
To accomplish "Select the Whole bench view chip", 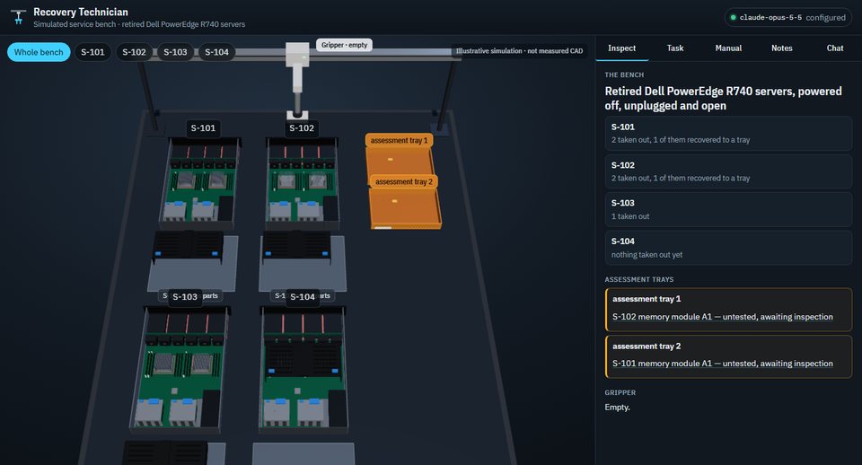I will 39,52.
